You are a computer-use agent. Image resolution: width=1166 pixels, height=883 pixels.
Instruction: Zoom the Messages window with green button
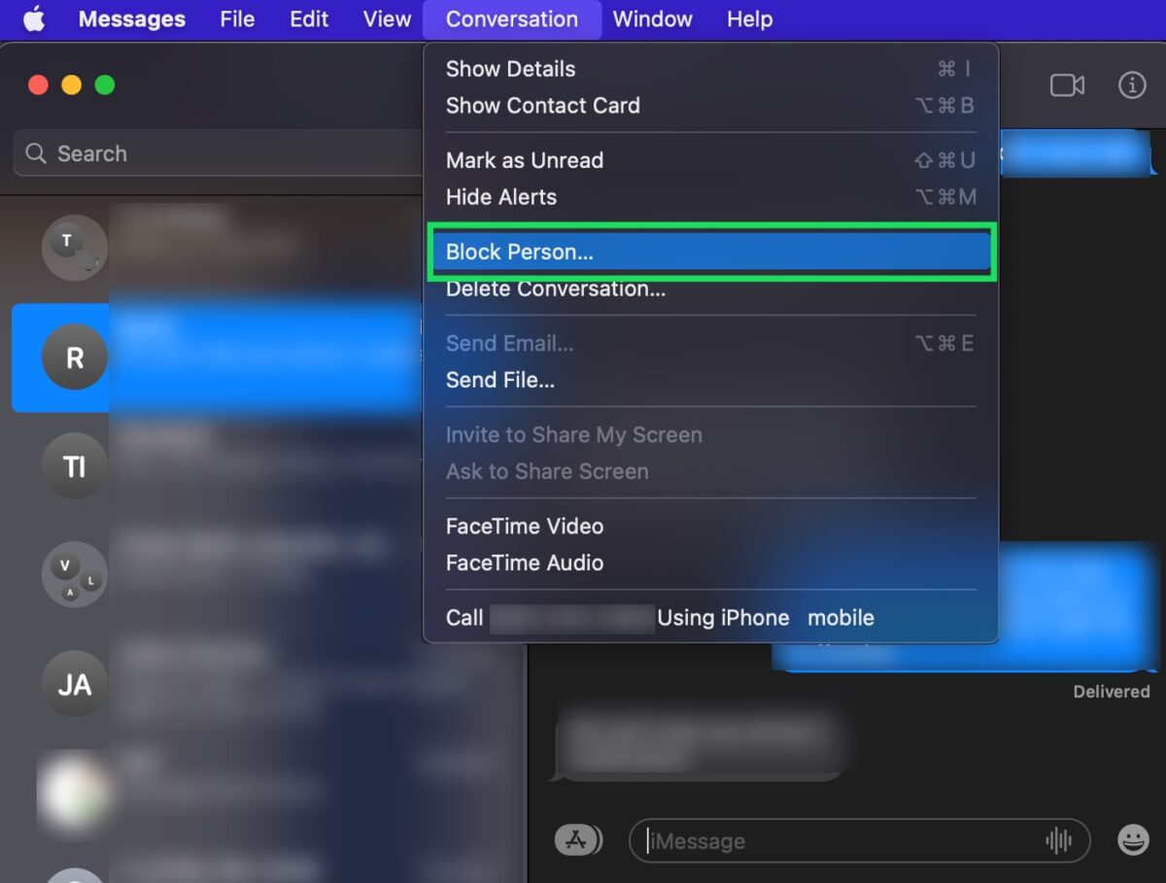(105, 85)
